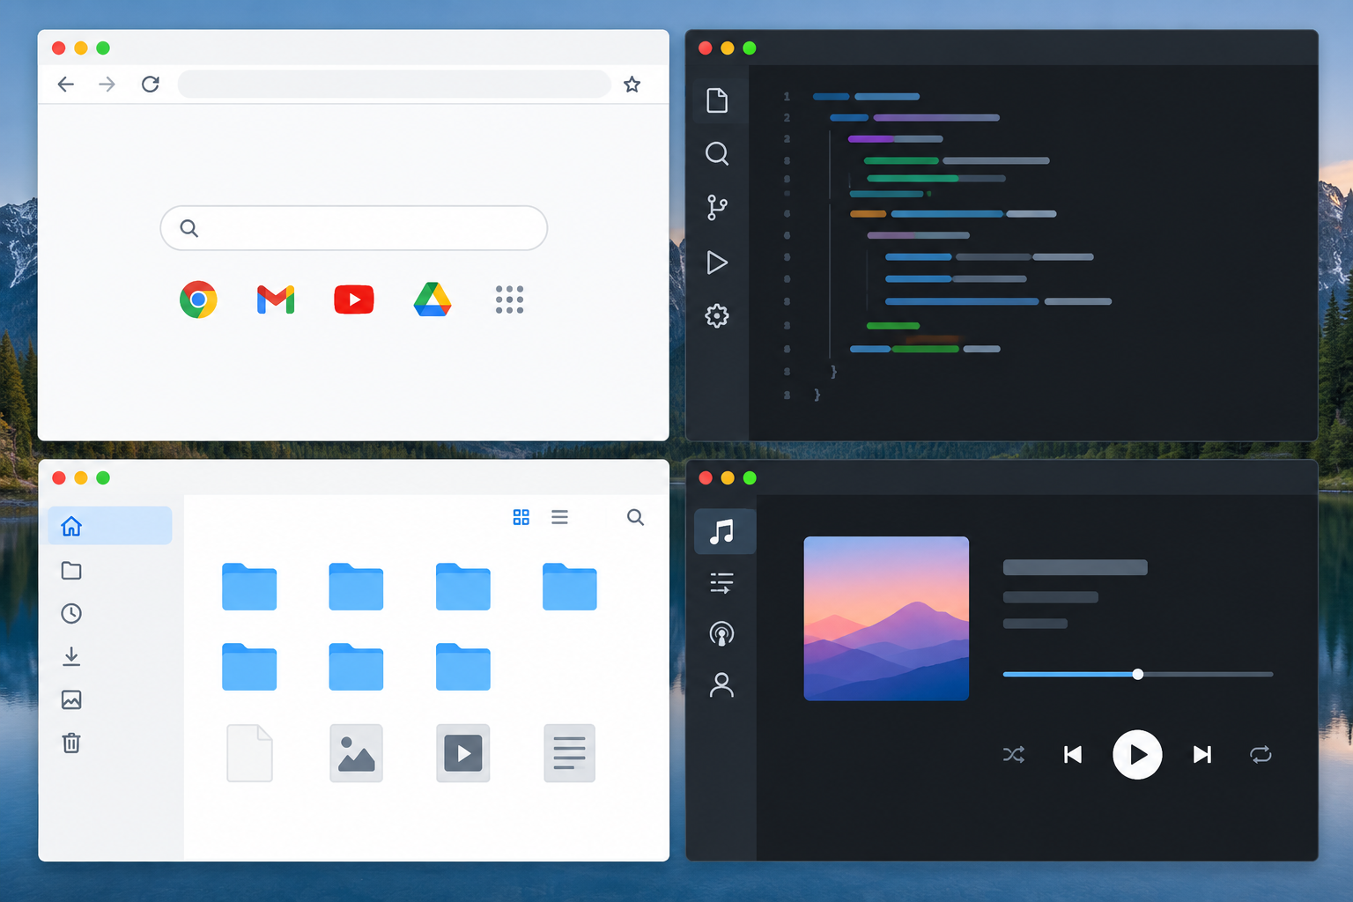
Task: Click the playback progress slider handle
Action: click(1138, 674)
